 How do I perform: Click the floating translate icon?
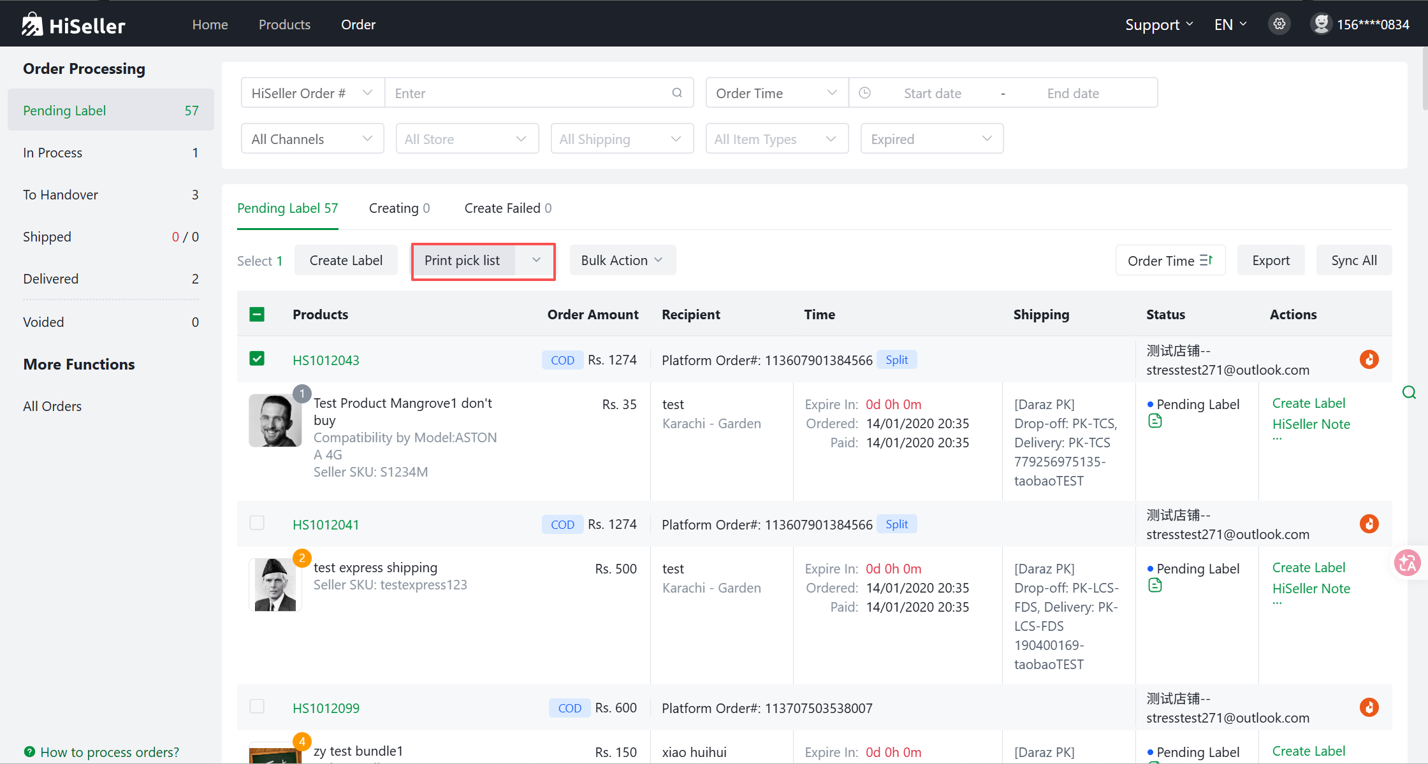(x=1407, y=563)
